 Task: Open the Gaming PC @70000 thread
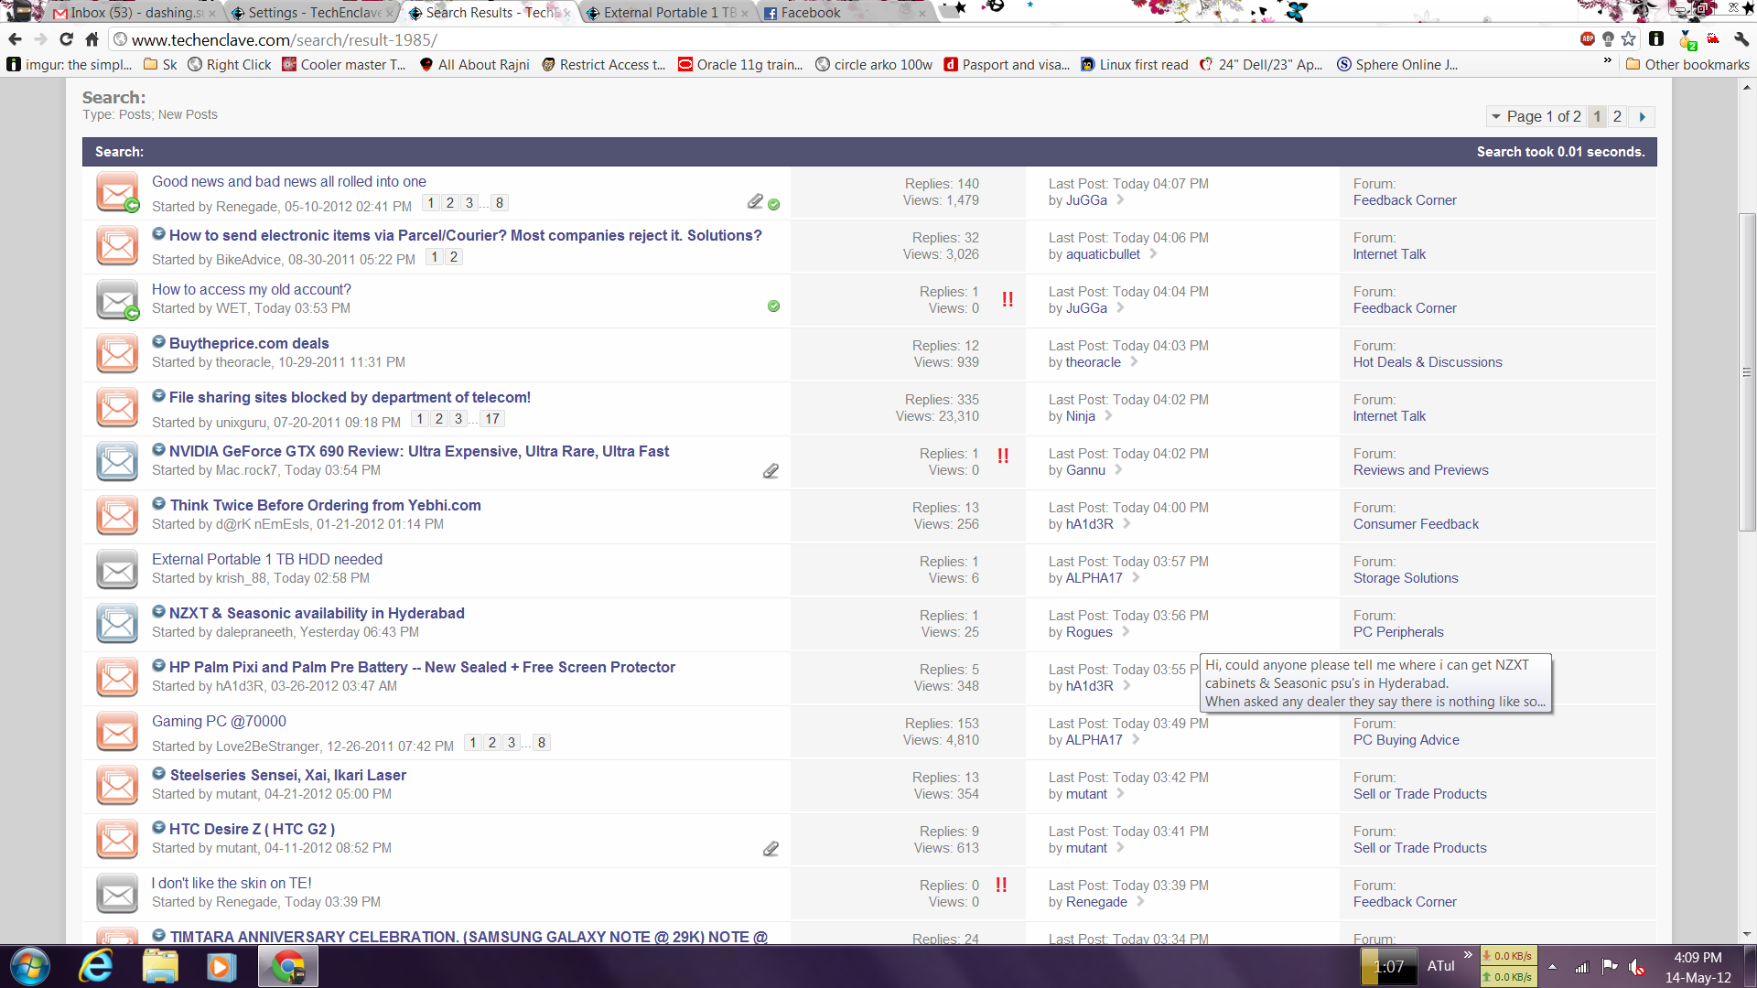219,721
